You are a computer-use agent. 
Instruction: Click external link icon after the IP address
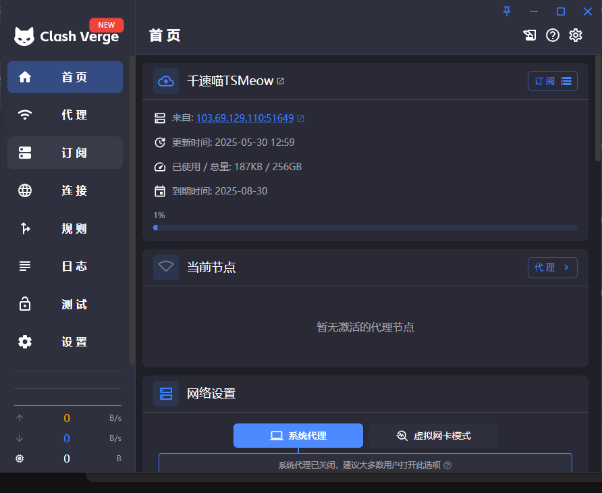pos(300,118)
